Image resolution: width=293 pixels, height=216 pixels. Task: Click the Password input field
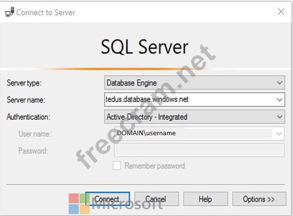(199, 150)
